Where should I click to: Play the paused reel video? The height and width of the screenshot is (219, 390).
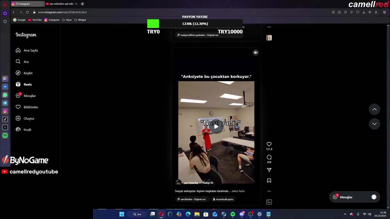[x=216, y=127]
